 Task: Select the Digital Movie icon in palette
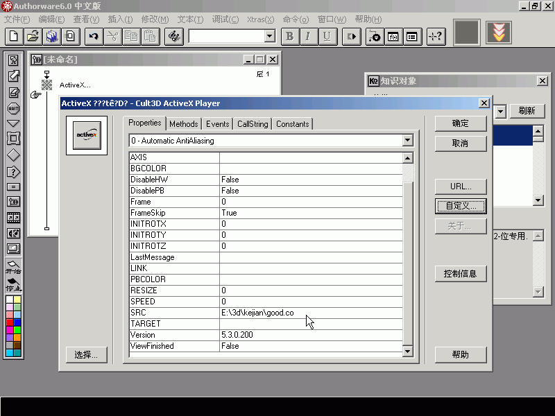[x=13, y=218]
